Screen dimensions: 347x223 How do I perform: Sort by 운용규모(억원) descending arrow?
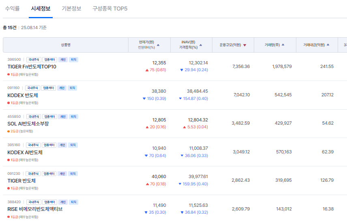point(245,45)
